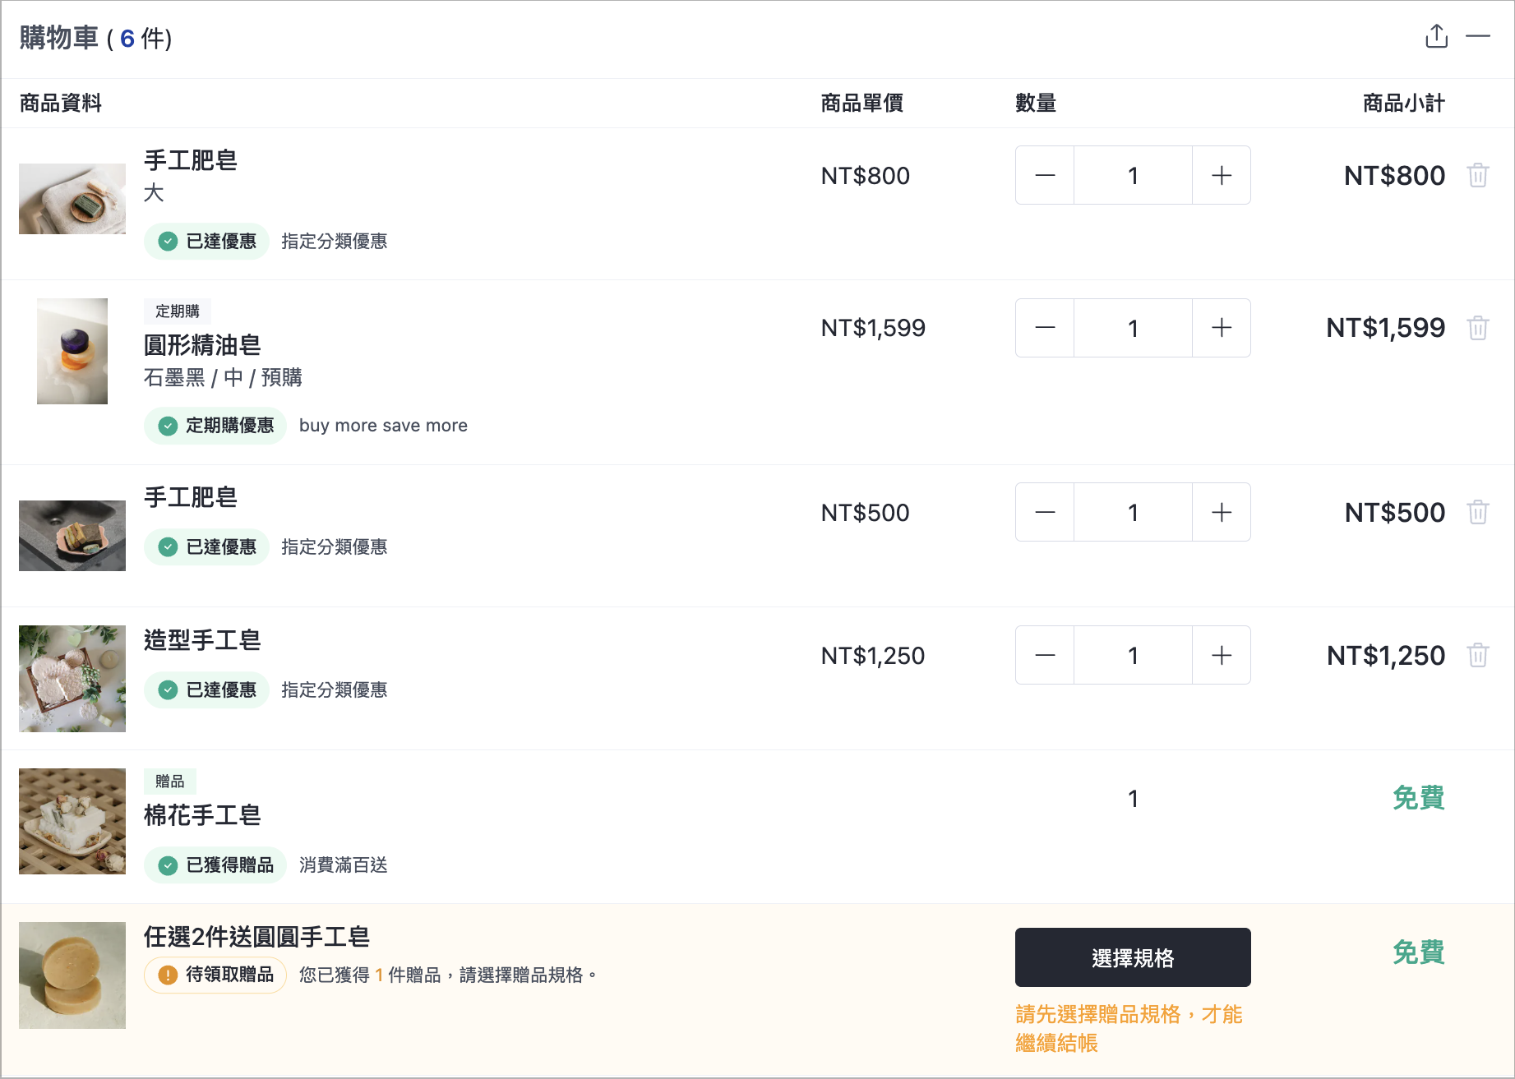The height and width of the screenshot is (1079, 1515).
Task: Open the NT$800 手工肥皂 thumbnail
Action: pos(72,199)
